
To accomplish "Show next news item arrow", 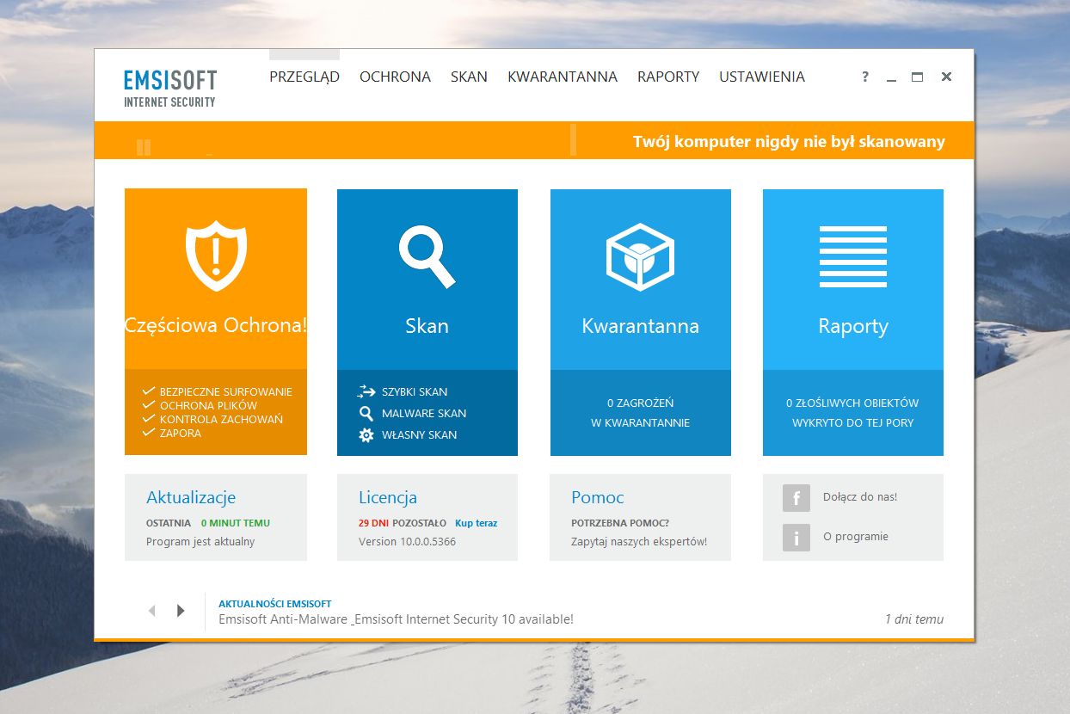I will [181, 611].
